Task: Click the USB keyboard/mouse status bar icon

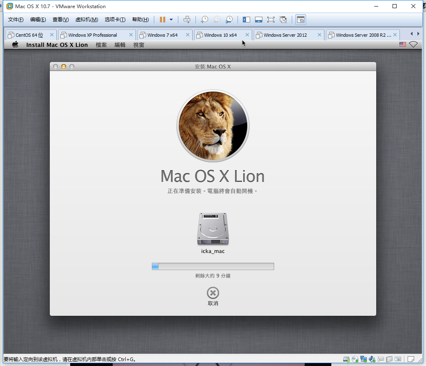Action: (381, 359)
